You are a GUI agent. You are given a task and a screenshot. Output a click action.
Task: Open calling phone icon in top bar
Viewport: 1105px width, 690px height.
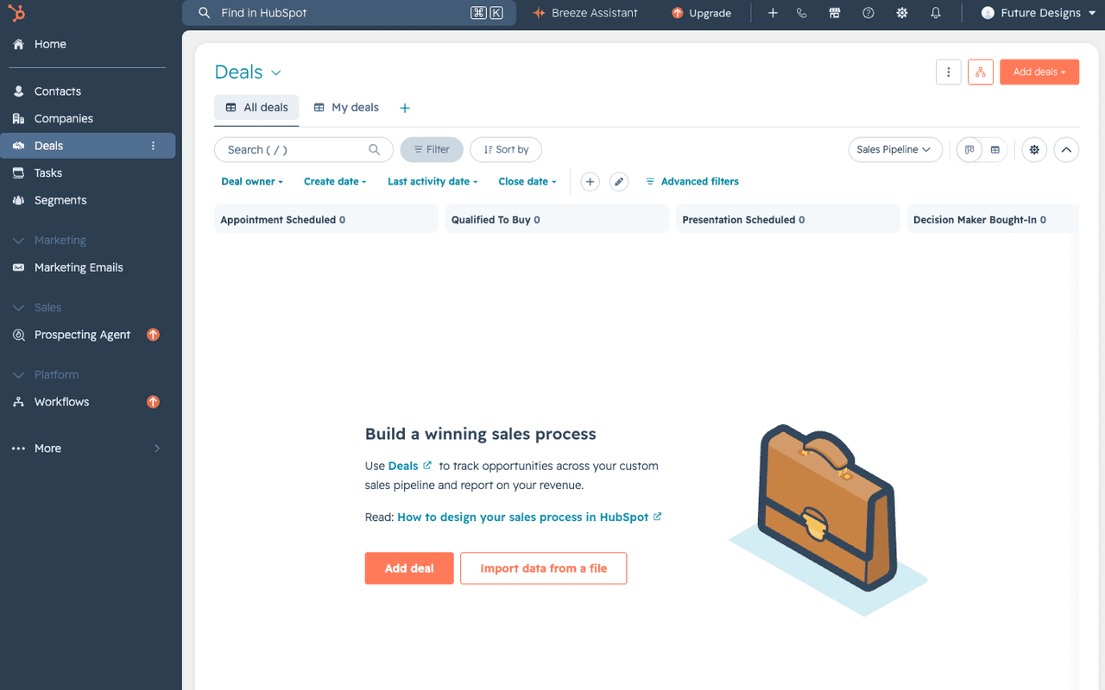(802, 13)
